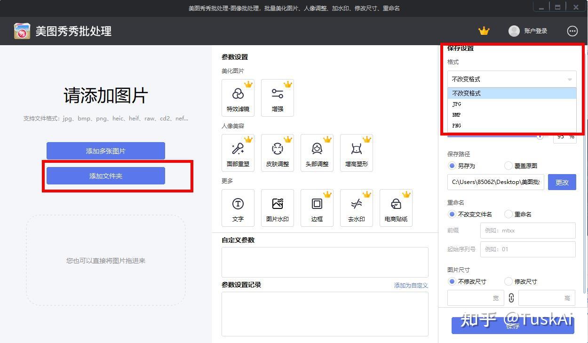Open the 增强 enhance tool
The width and height of the screenshot is (588, 343).
[x=278, y=98]
